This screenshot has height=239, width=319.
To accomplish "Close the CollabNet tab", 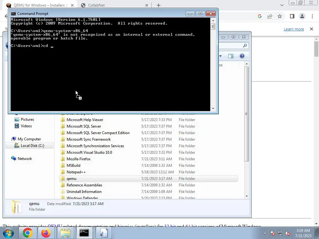I will click(147, 5).
